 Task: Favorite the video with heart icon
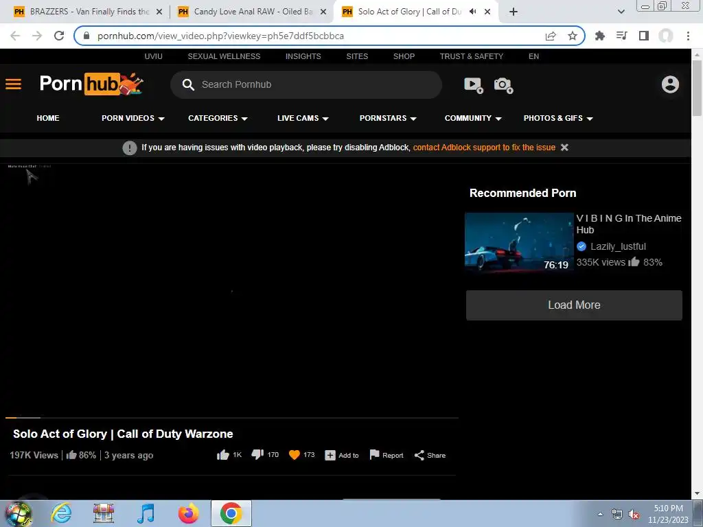pos(294,455)
